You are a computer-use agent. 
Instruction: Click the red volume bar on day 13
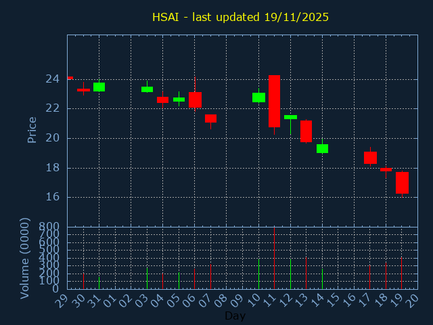[306, 273]
